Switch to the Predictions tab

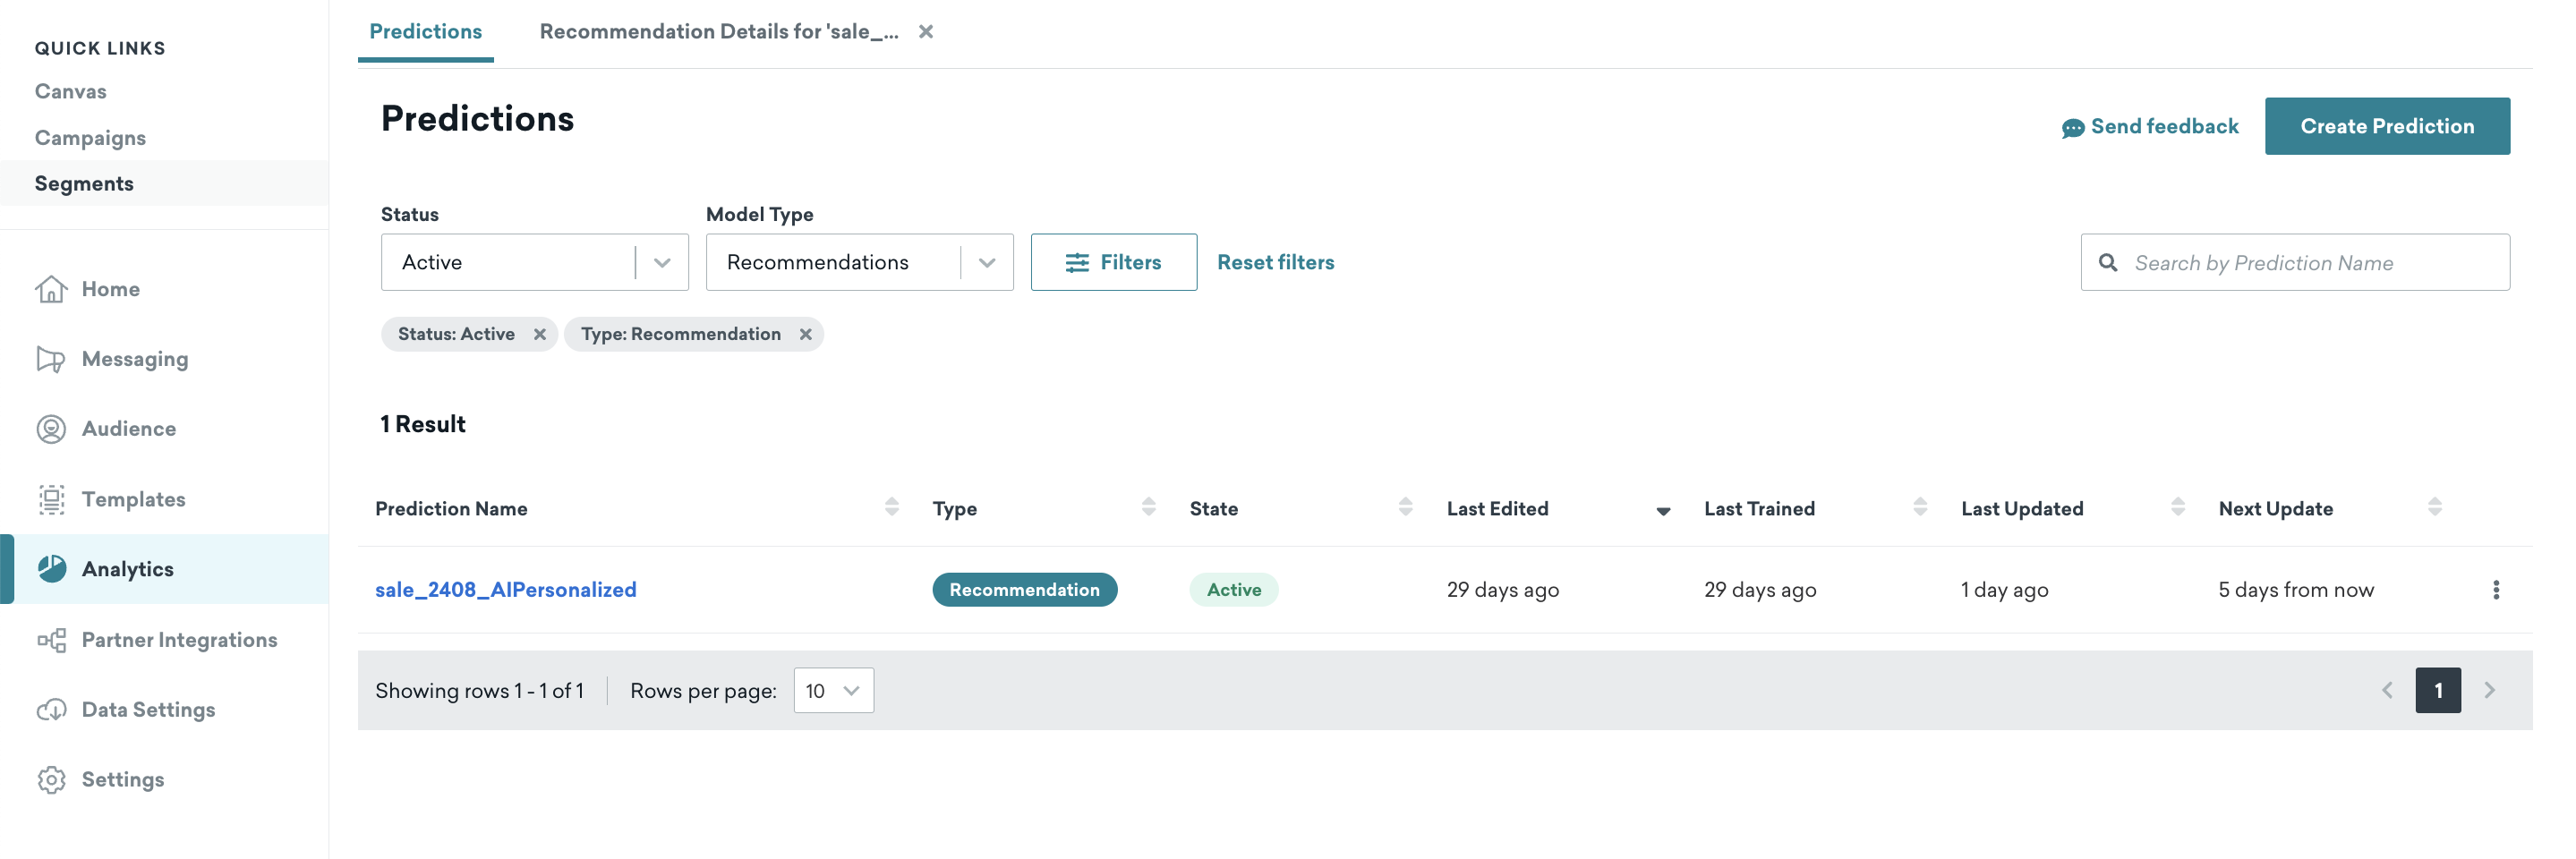pyautogui.click(x=426, y=32)
